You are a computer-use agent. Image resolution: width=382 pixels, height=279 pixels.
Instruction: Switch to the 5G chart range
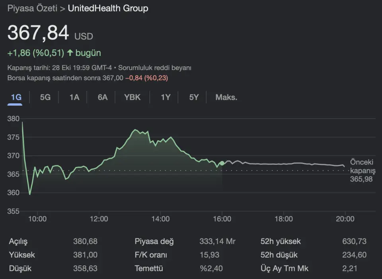pyautogui.click(x=45, y=97)
